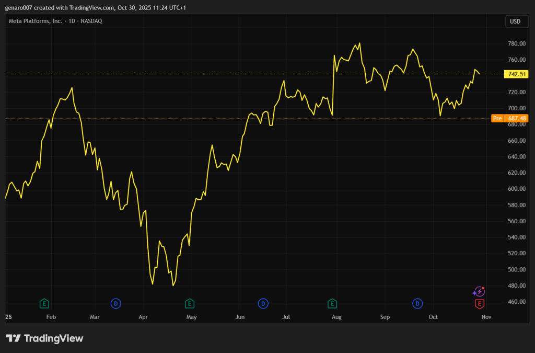Click the February earnings marker icon

tap(44, 303)
